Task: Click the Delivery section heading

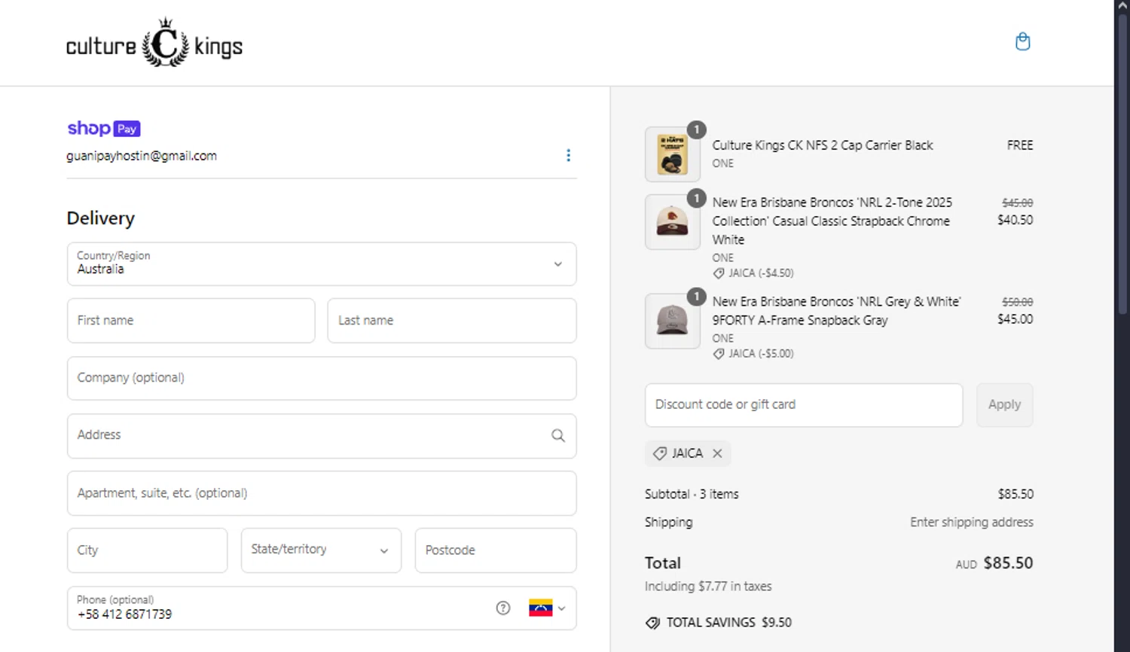Action: point(101,218)
